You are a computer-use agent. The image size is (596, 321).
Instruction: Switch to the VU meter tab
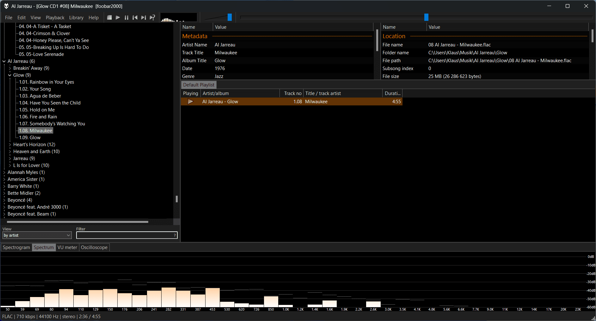67,247
